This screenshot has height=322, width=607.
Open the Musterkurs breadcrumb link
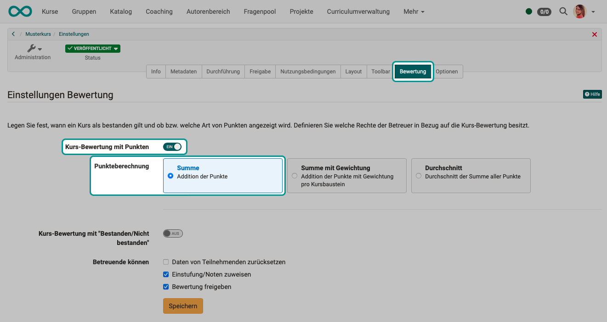coord(38,33)
